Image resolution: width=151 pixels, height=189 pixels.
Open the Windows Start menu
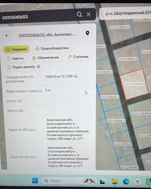point(35,180)
